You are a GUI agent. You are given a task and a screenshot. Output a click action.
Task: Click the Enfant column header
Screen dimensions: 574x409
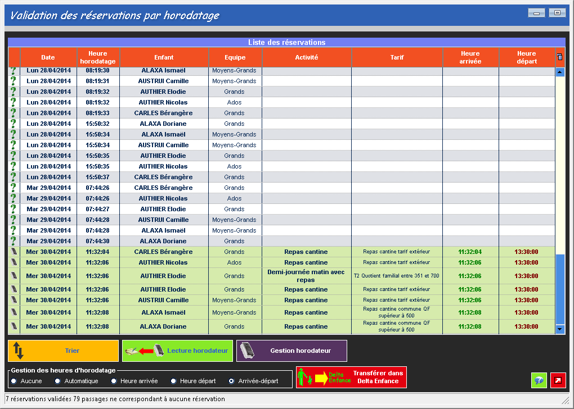(164, 57)
